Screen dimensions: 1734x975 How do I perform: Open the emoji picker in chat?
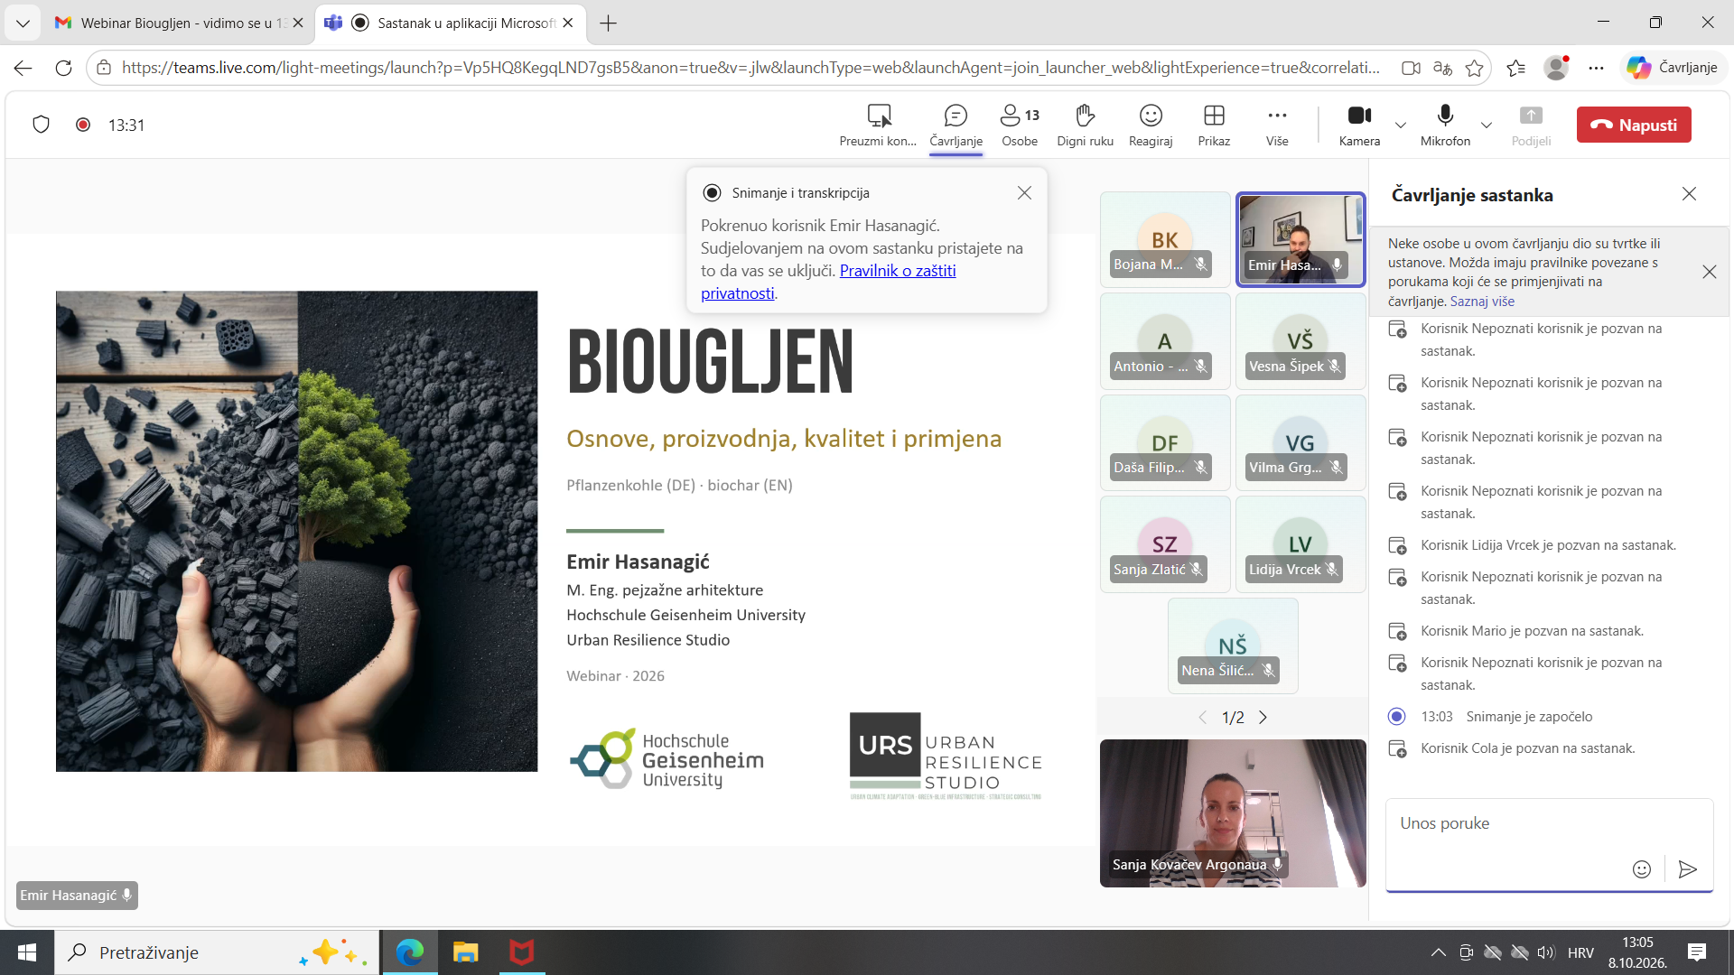[1641, 868]
